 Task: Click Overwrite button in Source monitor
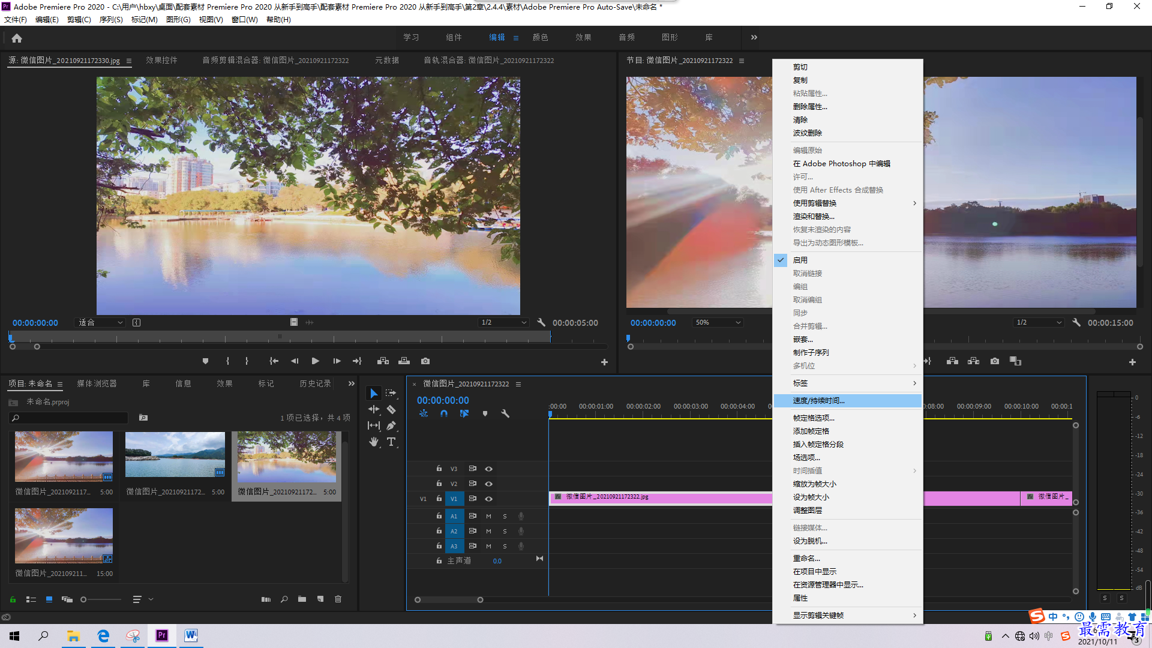coord(404,361)
